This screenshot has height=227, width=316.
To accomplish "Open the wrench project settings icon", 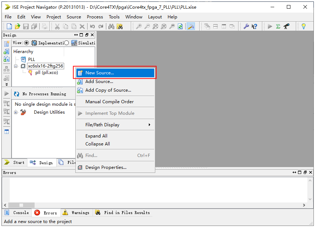I will (x=246, y=26).
